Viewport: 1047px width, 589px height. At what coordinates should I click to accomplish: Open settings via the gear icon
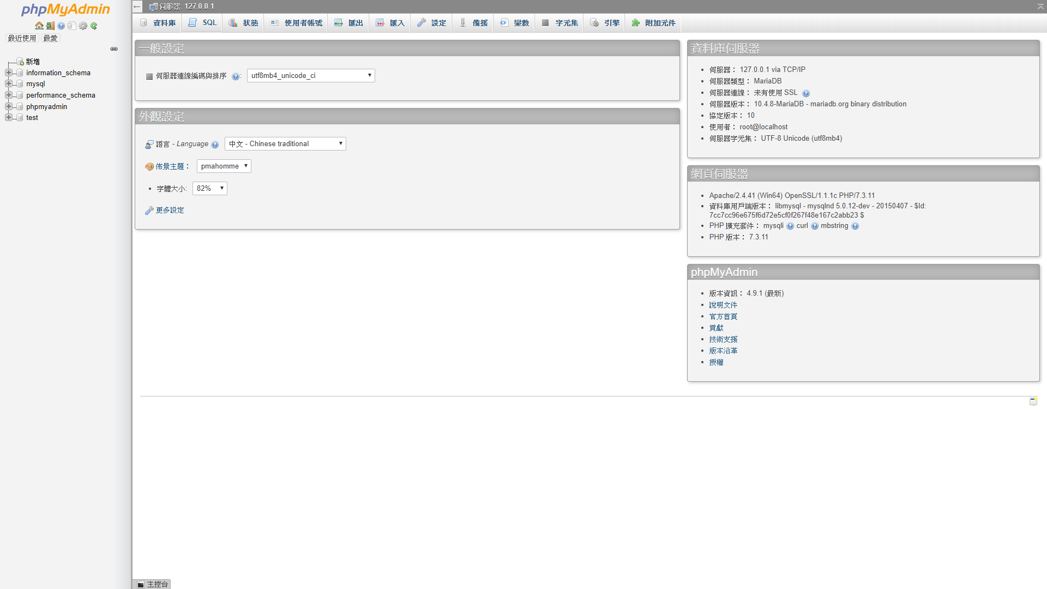[x=83, y=26]
